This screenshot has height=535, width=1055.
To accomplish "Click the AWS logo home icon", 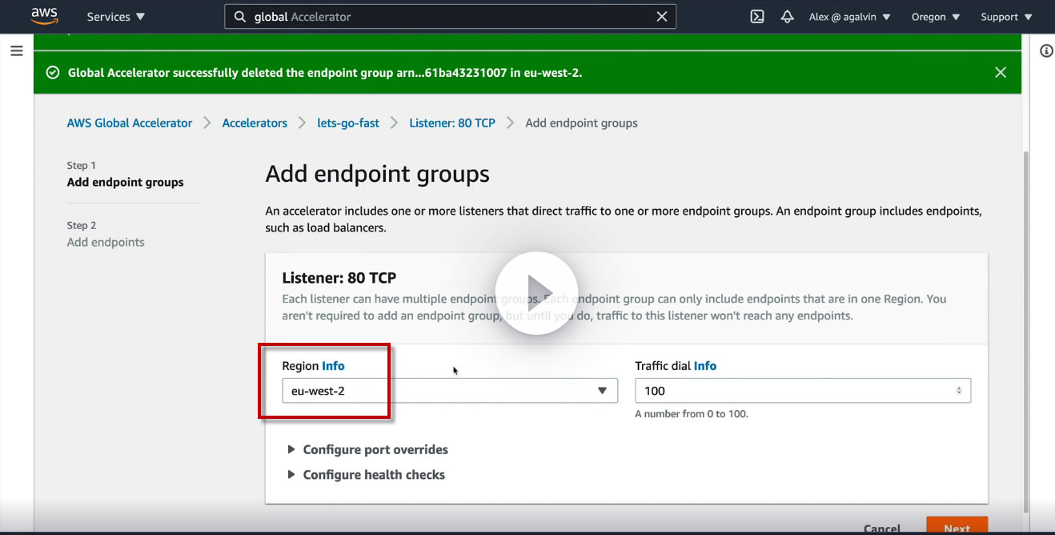I will click(x=44, y=16).
